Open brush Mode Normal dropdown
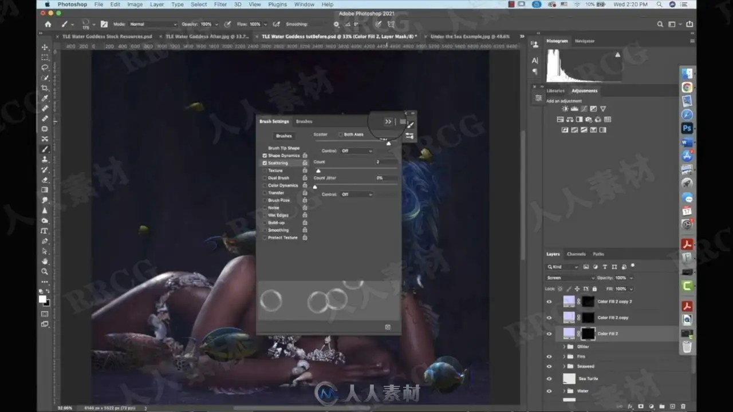 click(153, 24)
